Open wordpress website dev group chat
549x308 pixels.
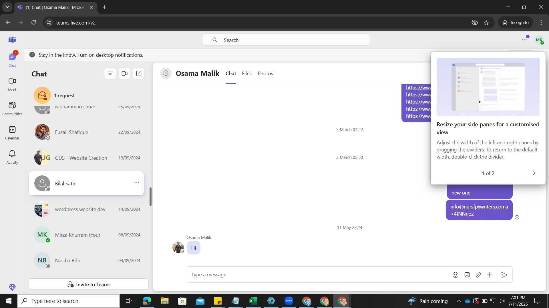tap(86, 209)
